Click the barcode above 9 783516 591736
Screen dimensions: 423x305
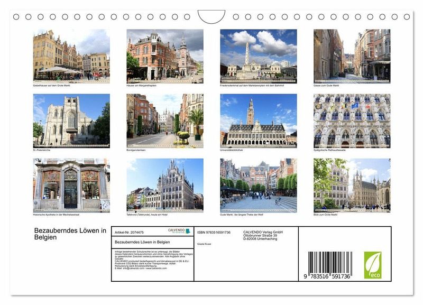click(x=329, y=262)
